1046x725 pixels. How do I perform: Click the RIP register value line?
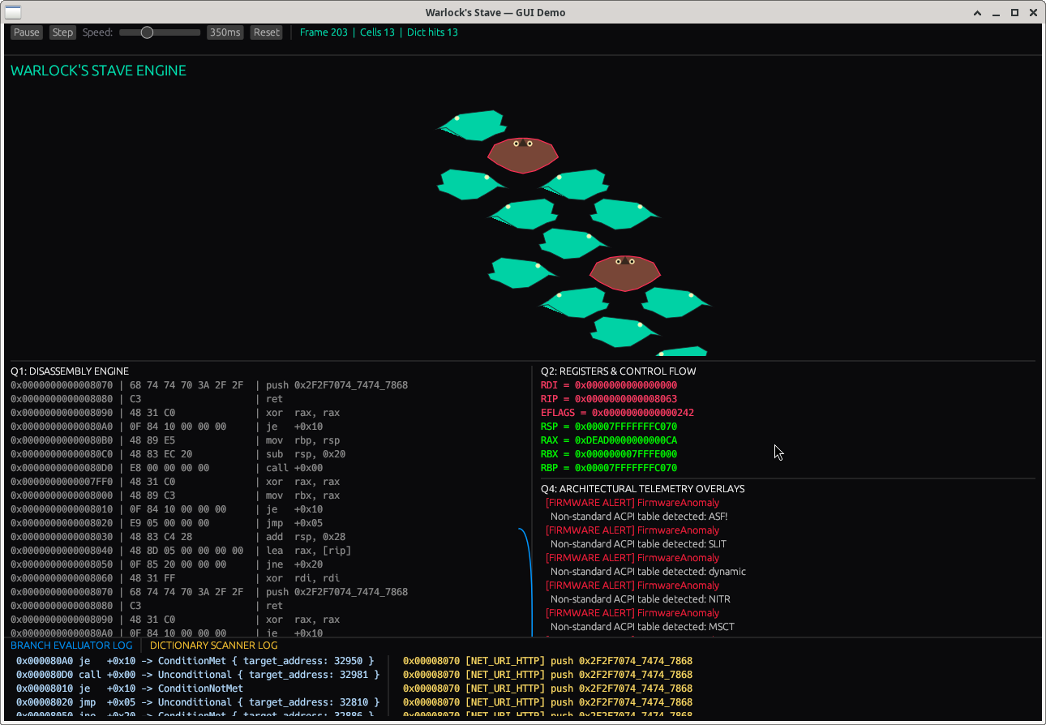click(x=609, y=399)
